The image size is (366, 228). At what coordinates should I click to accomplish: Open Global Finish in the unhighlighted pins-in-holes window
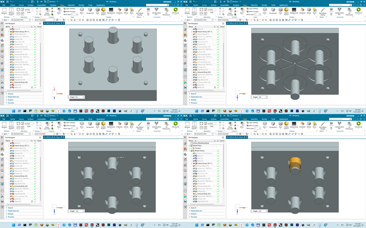[103, 125]
